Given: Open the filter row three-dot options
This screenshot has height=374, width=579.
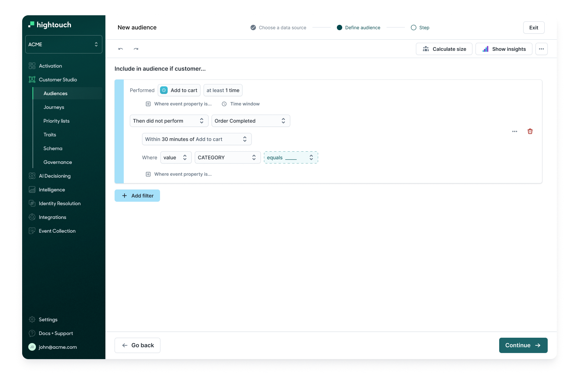Looking at the screenshot, I should (514, 131).
